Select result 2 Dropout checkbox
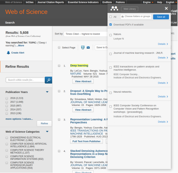This screenshot has width=178, height=173. pos(59,91)
